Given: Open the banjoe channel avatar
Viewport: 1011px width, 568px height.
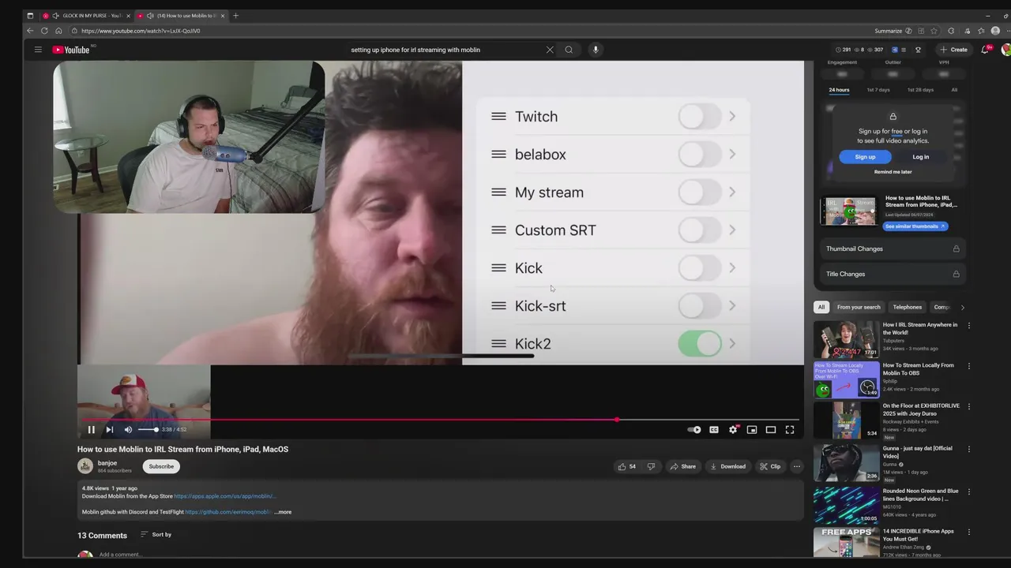Looking at the screenshot, I should click(x=85, y=466).
